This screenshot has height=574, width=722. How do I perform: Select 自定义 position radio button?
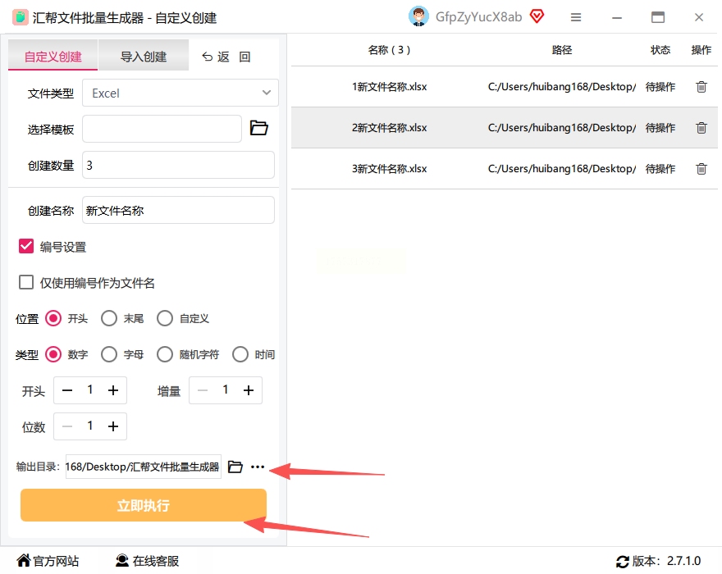coord(165,318)
